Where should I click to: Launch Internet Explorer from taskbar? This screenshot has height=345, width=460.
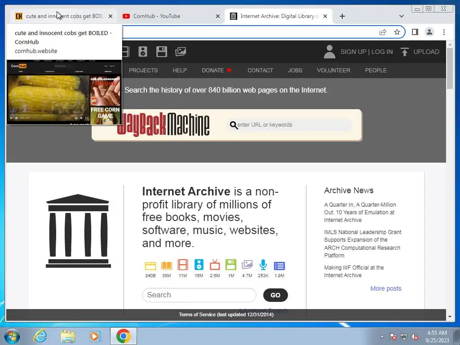coord(40,336)
